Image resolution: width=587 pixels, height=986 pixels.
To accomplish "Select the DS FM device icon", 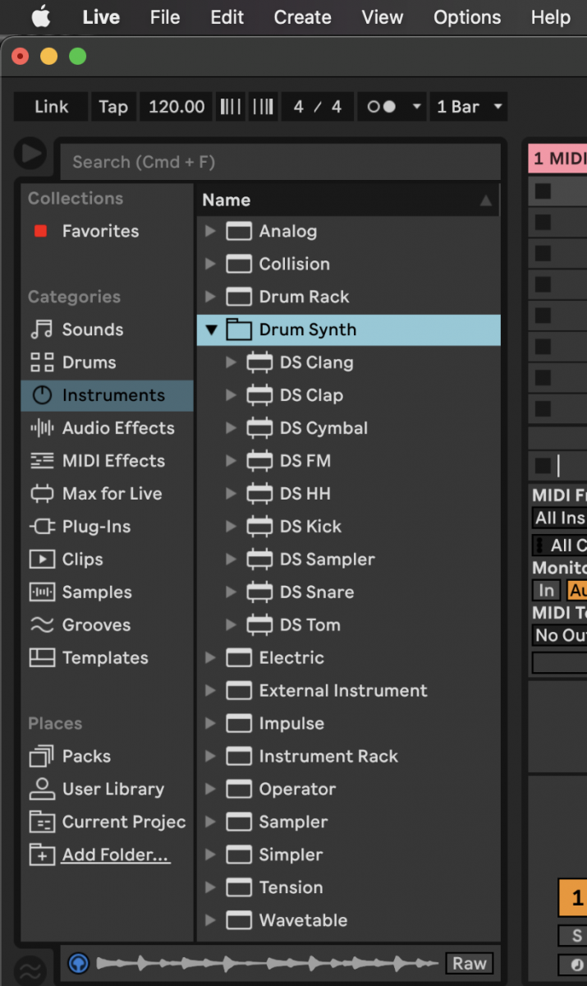I will (x=259, y=461).
